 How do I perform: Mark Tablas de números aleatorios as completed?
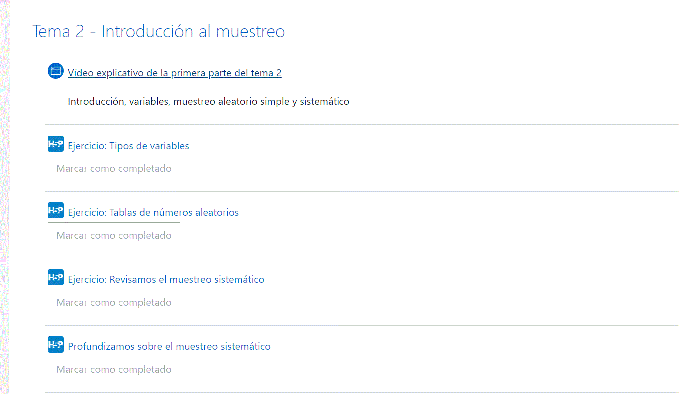pyautogui.click(x=114, y=235)
